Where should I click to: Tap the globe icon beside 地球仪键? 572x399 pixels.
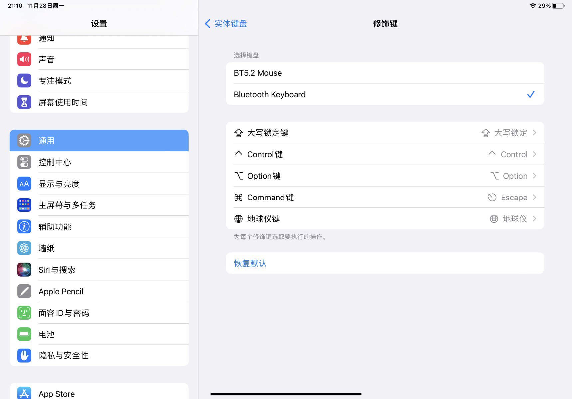click(x=238, y=219)
